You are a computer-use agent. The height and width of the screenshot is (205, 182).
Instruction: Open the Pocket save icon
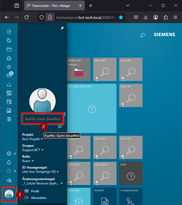(136, 17)
